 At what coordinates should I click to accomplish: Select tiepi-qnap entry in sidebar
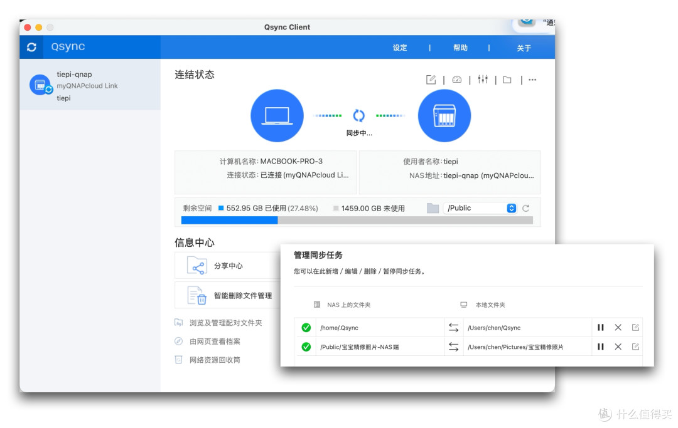tap(90, 85)
